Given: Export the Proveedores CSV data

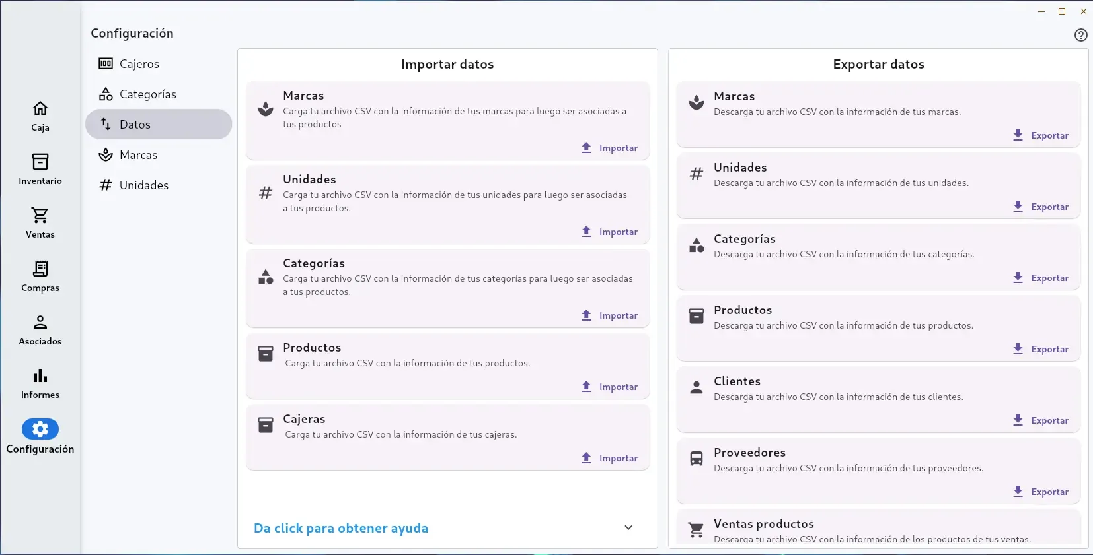Looking at the screenshot, I should tap(1041, 492).
